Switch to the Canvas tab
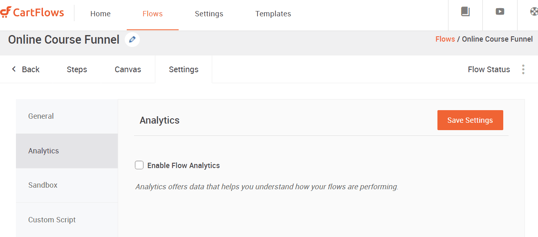 (x=128, y=69)
